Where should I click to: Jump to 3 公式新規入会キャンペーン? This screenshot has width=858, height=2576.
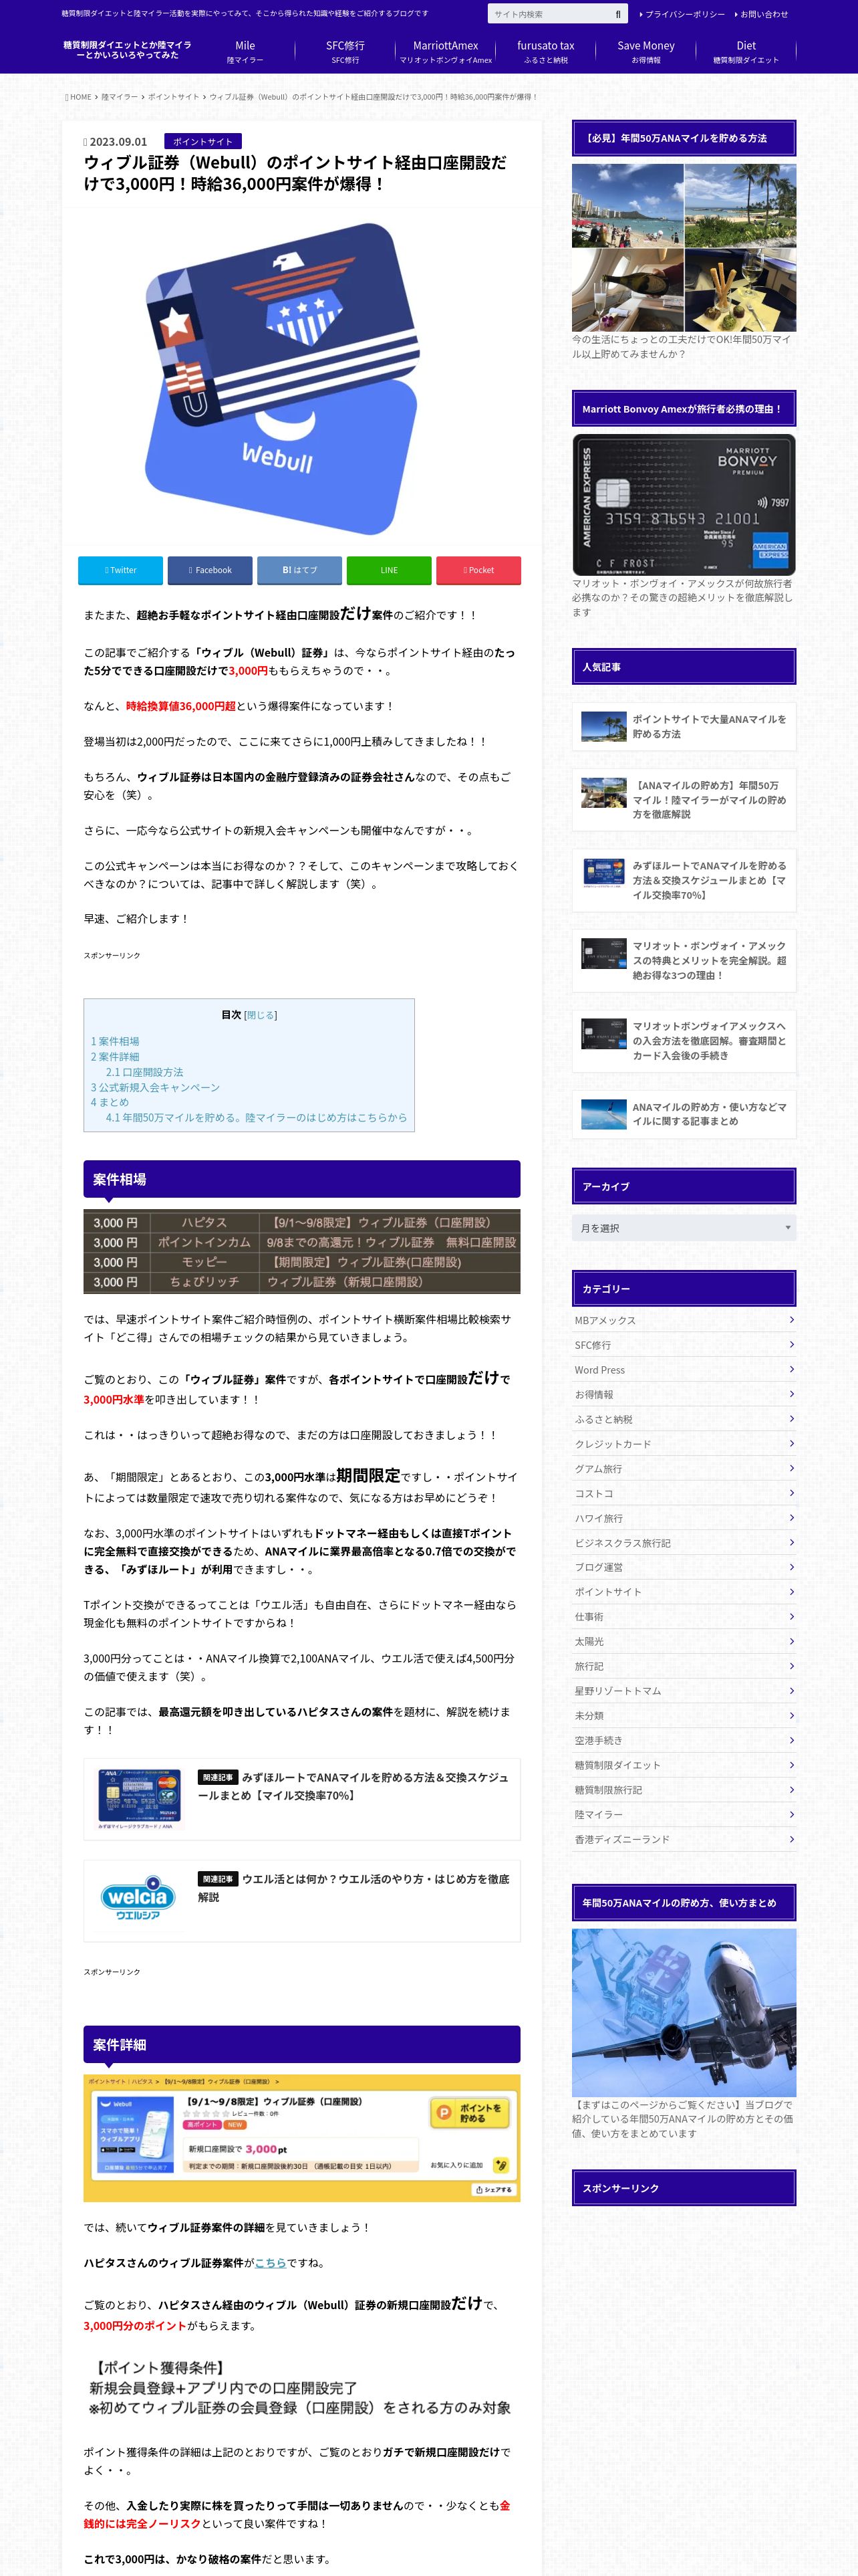click(155, 1087)
